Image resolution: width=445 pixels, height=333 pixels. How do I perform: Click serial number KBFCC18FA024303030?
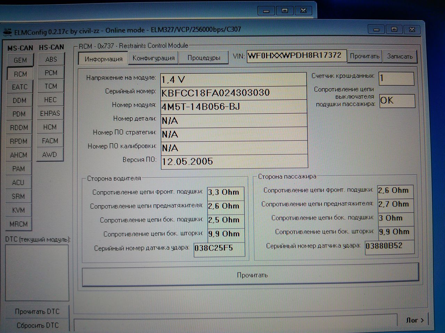[234, 93]
